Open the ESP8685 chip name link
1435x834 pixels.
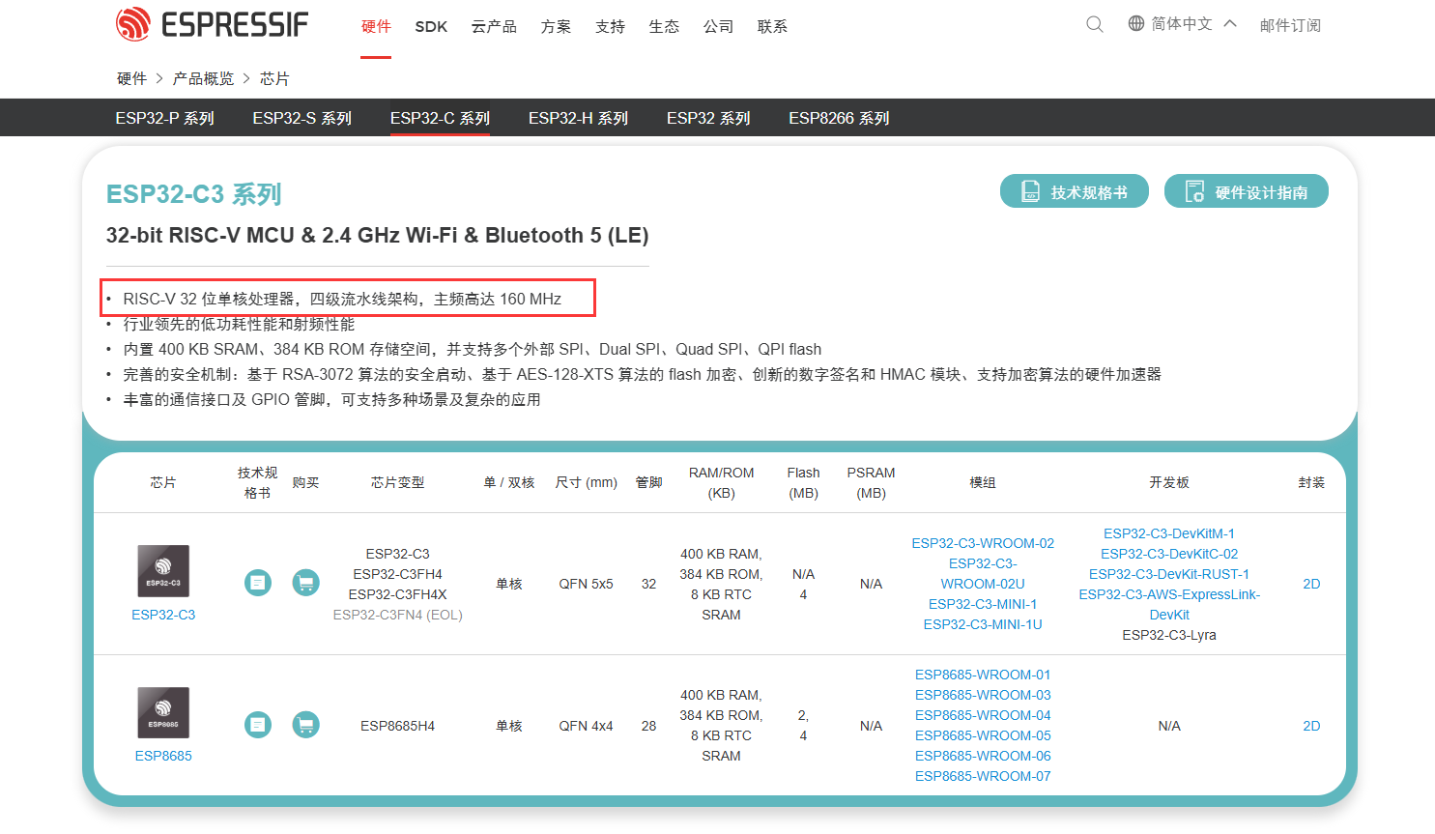click(163, 756)
